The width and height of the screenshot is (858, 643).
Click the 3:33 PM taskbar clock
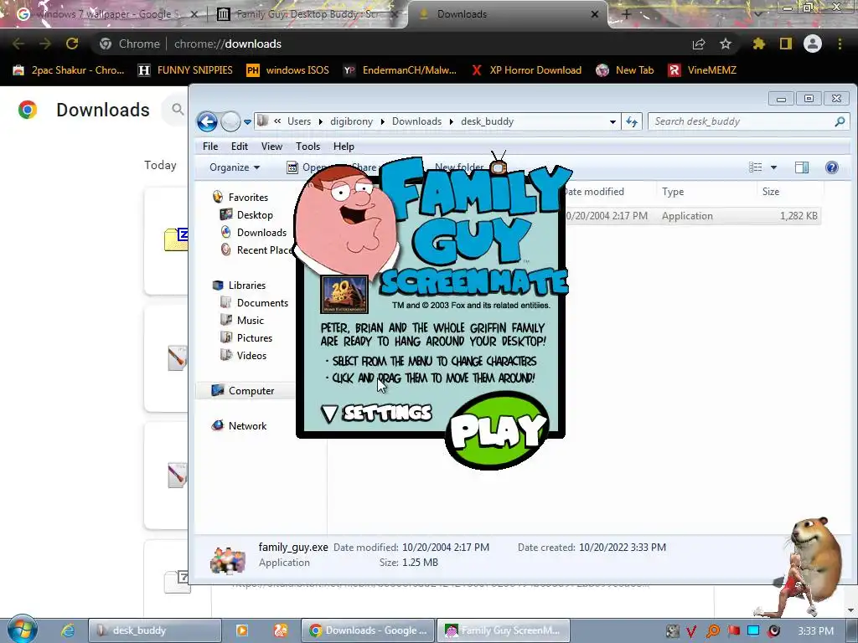click(815, 630)
